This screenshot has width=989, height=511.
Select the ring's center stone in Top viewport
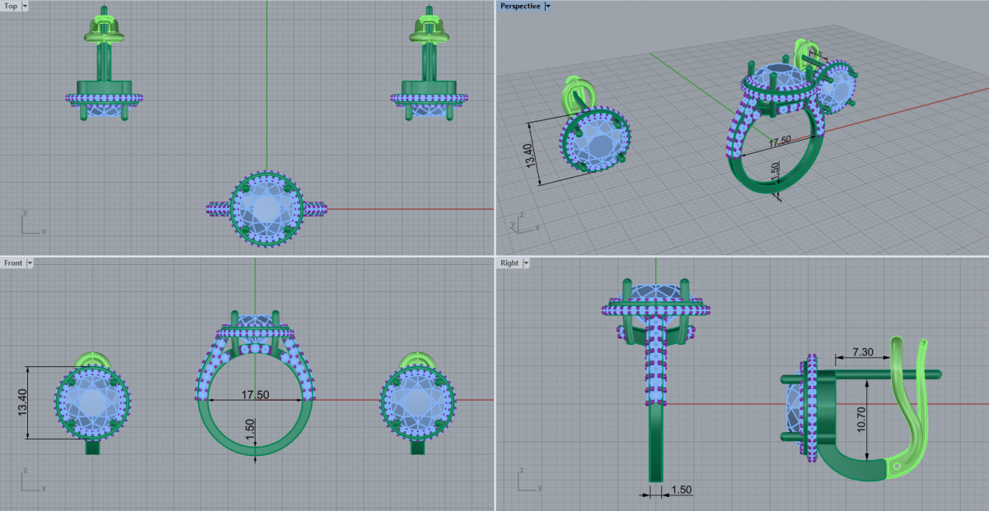[x=266, y=208]
